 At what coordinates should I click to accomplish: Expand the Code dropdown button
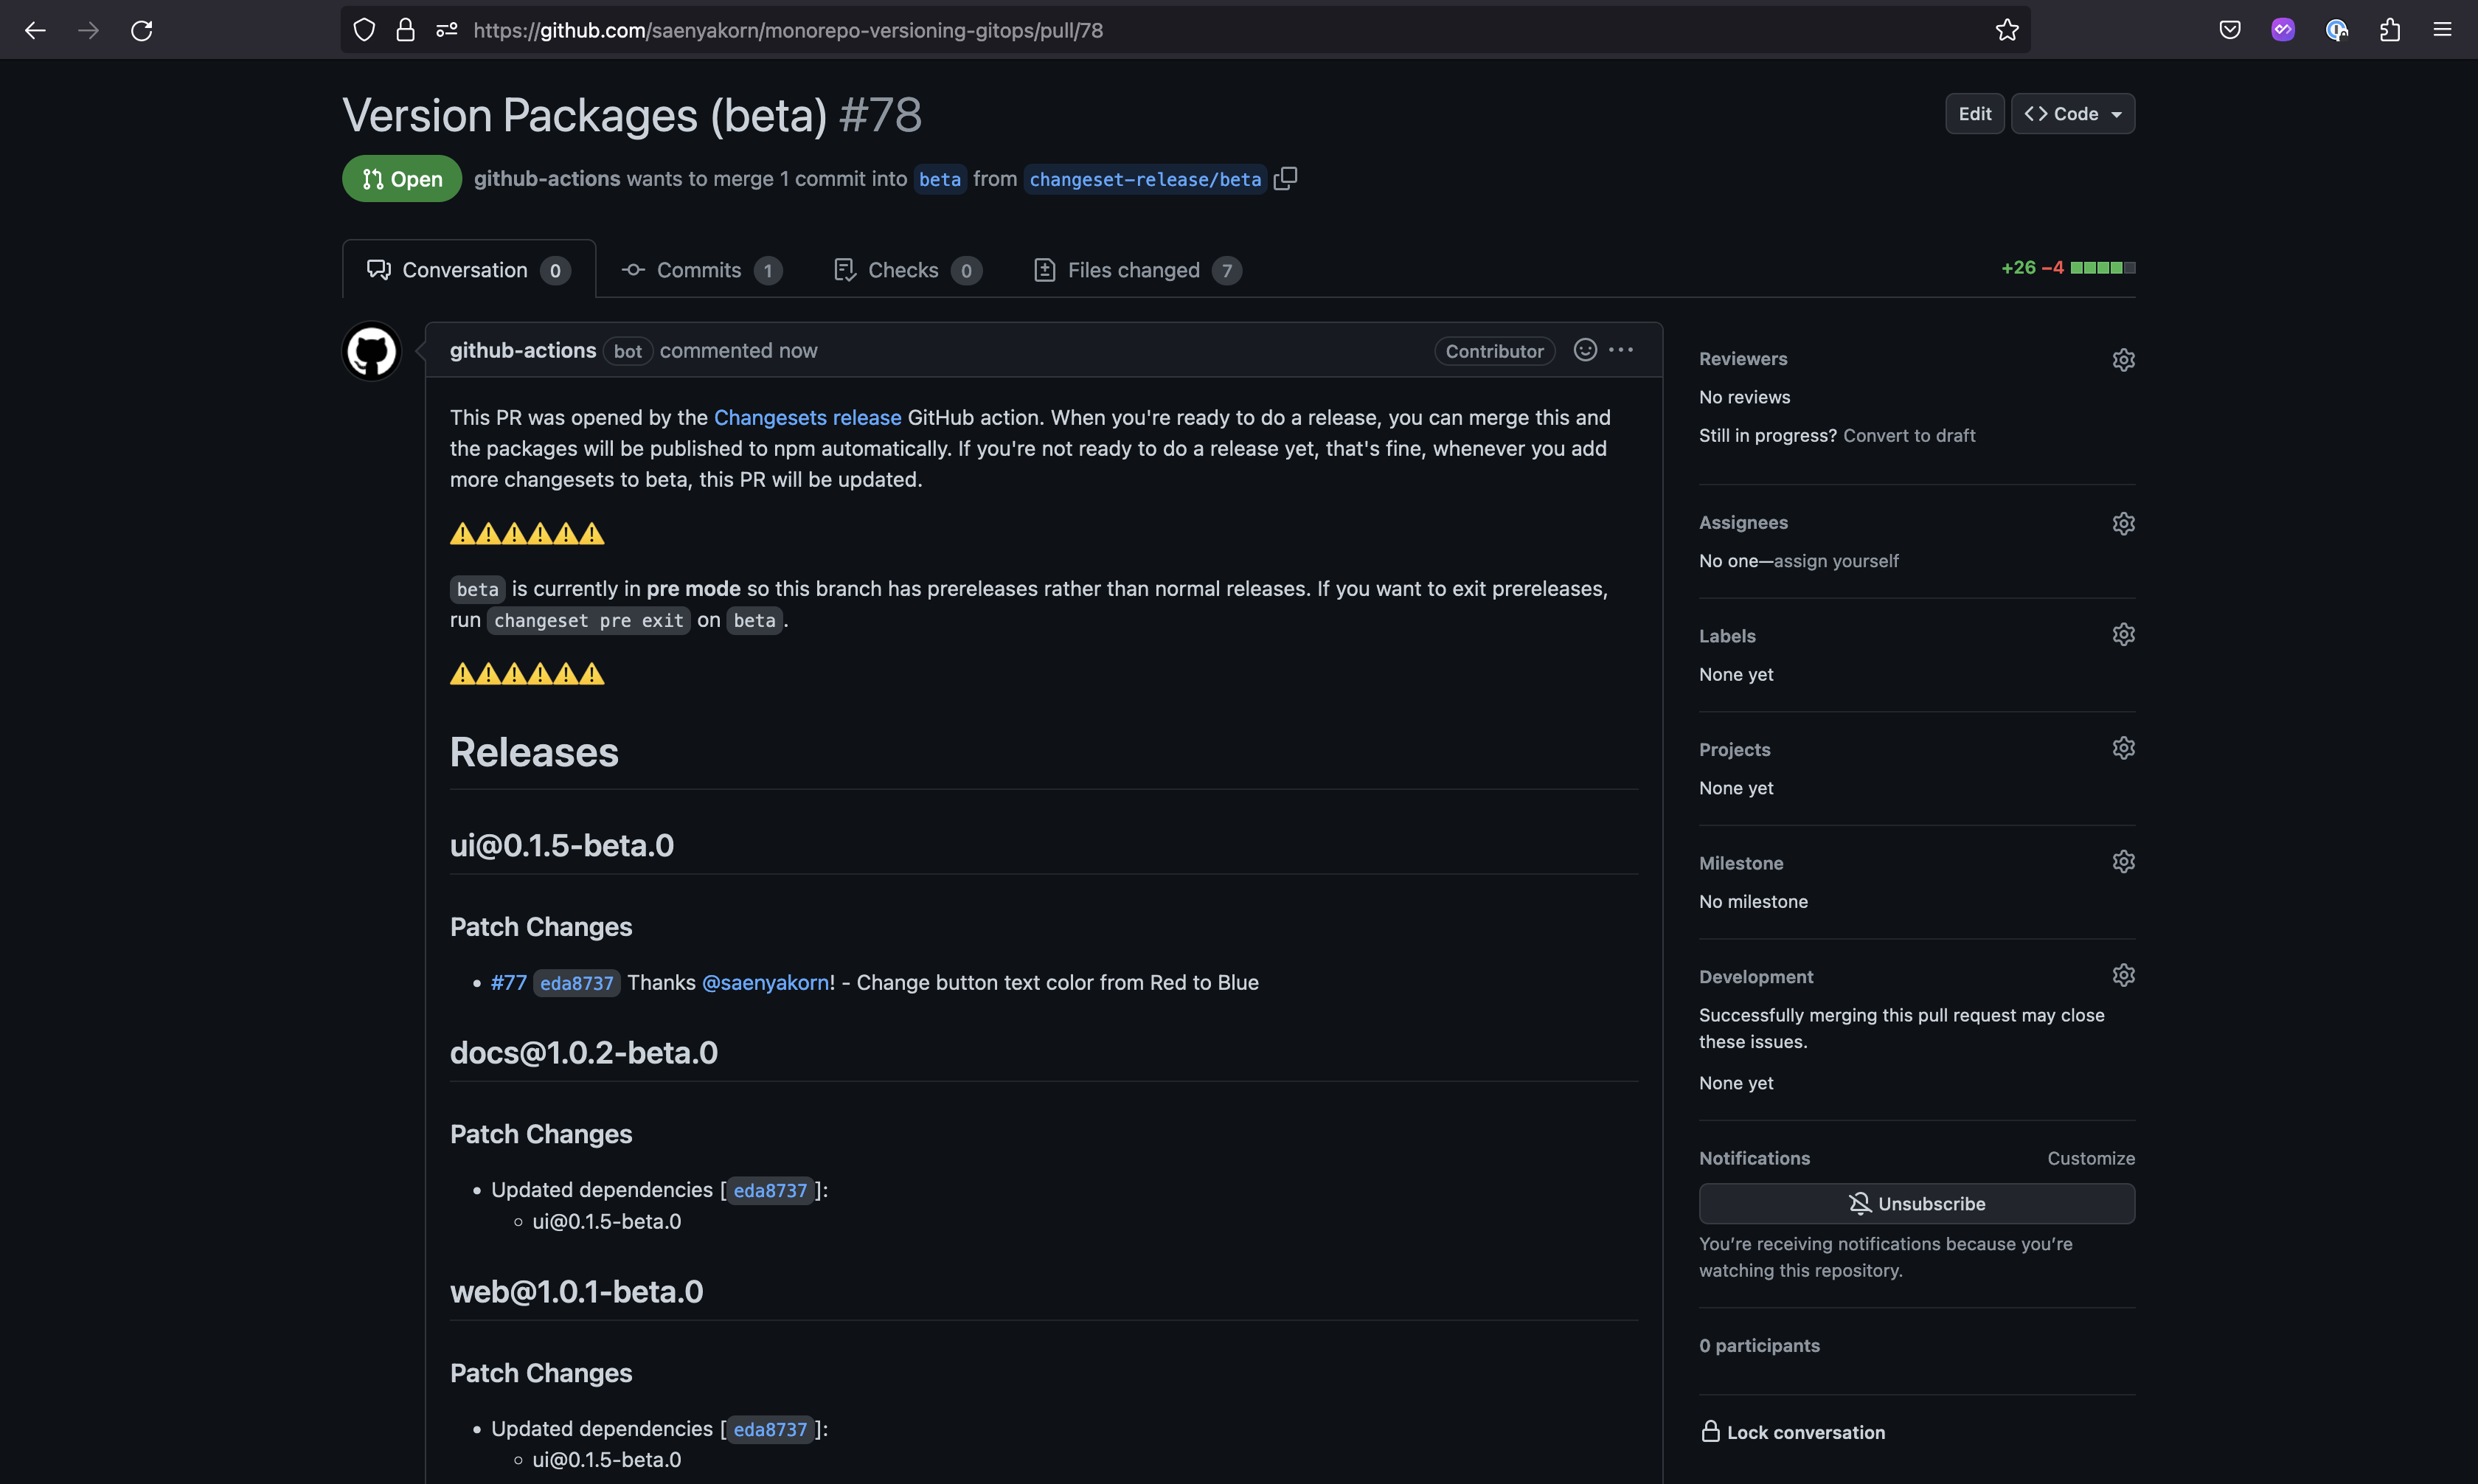coord(2073,114)
